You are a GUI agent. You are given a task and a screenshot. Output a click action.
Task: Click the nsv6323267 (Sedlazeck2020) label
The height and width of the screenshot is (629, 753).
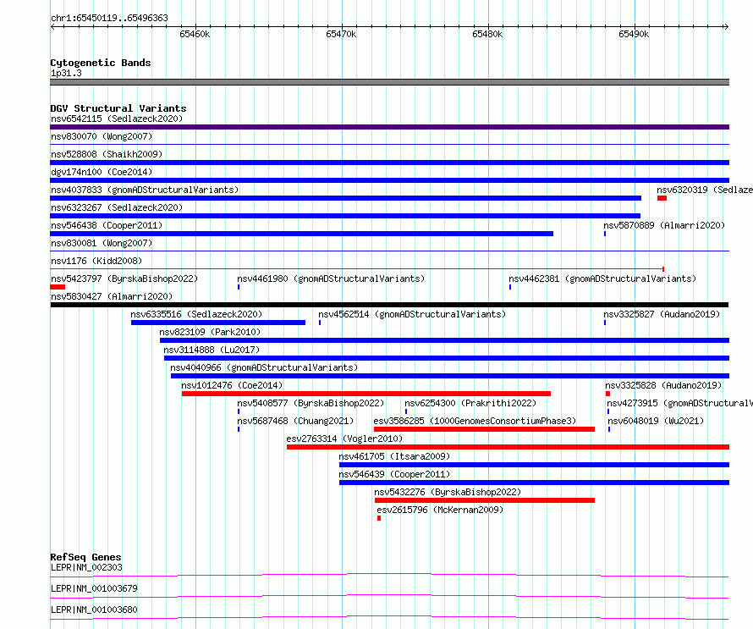117,207
